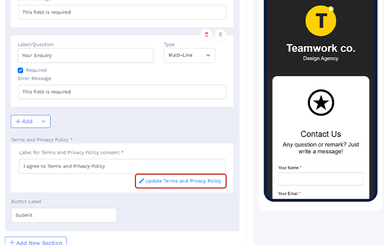Image resolution: width=384 pixels, height=245 pixels.
Task: Click the Your Enquiry label field
Action: [x=85, y=55]
